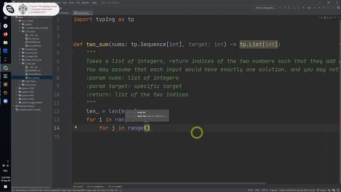This screenshot has height=192, width=341.
Task: Click the rightmost status bar icon
Action: [338, 190]
